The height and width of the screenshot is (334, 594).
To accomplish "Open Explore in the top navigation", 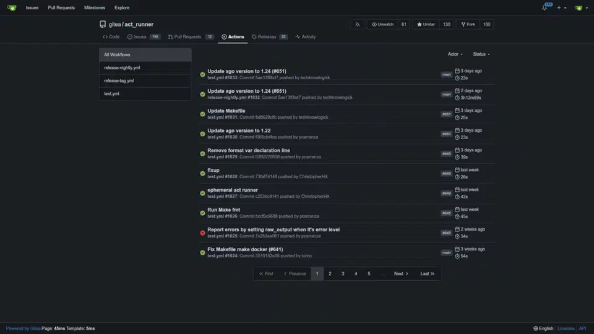I will coord(122,7).
